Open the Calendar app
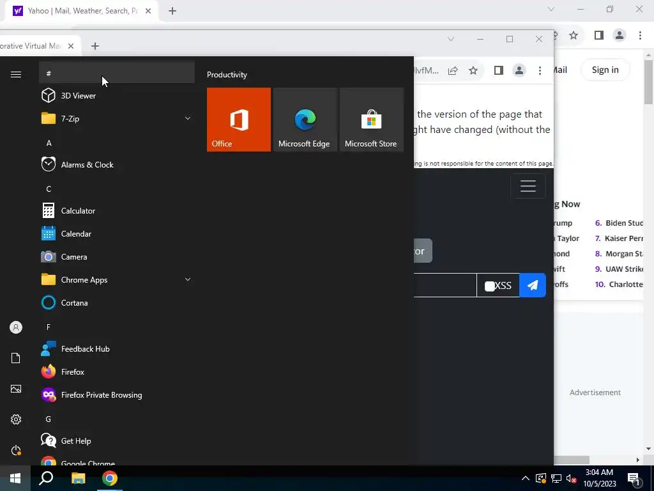Image resolution: width=654 pixels, height=491 pixels. 117,233
